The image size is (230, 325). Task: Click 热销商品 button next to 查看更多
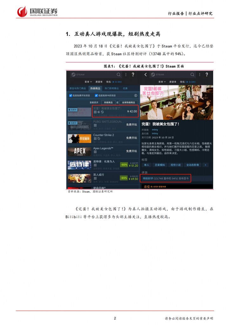(108, 103)
